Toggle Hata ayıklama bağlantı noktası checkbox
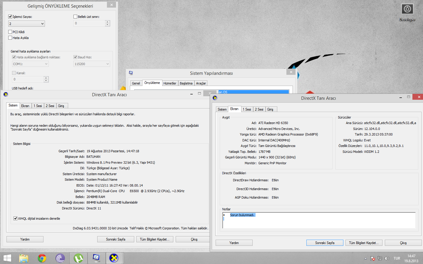This screenshot has height=264, width=423. pos(14,57)
